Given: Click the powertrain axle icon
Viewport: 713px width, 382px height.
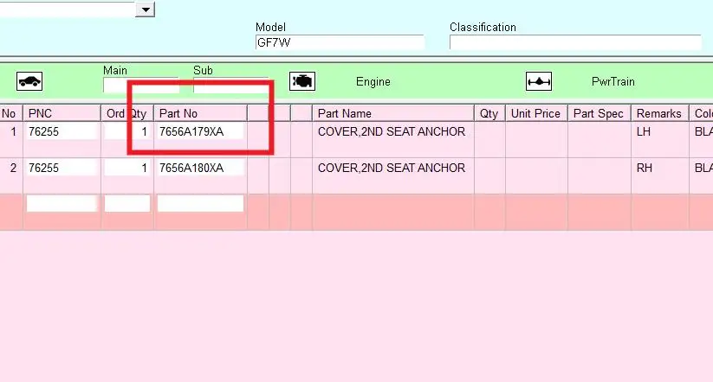Looking at the screenshot, I should pyautogui.click(x=539, y=82).
